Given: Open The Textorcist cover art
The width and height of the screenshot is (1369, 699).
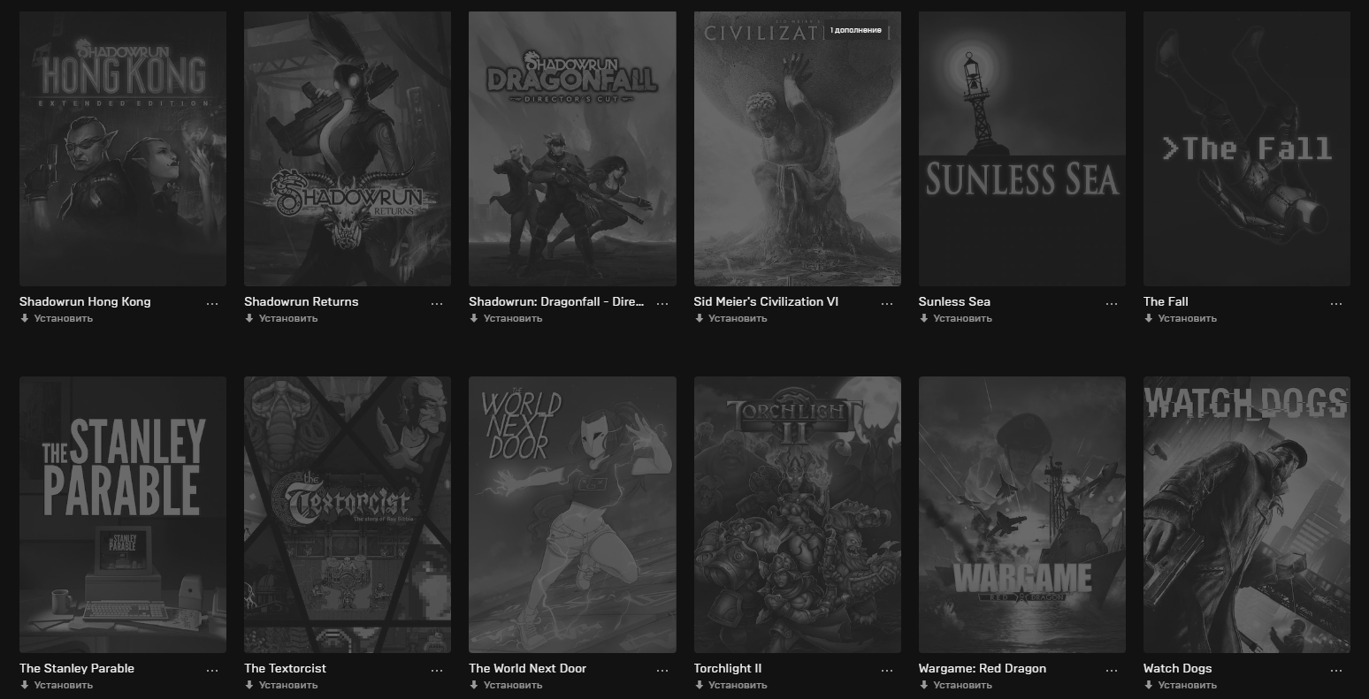Looking at the screenshot, I should [x=348, y=514].
